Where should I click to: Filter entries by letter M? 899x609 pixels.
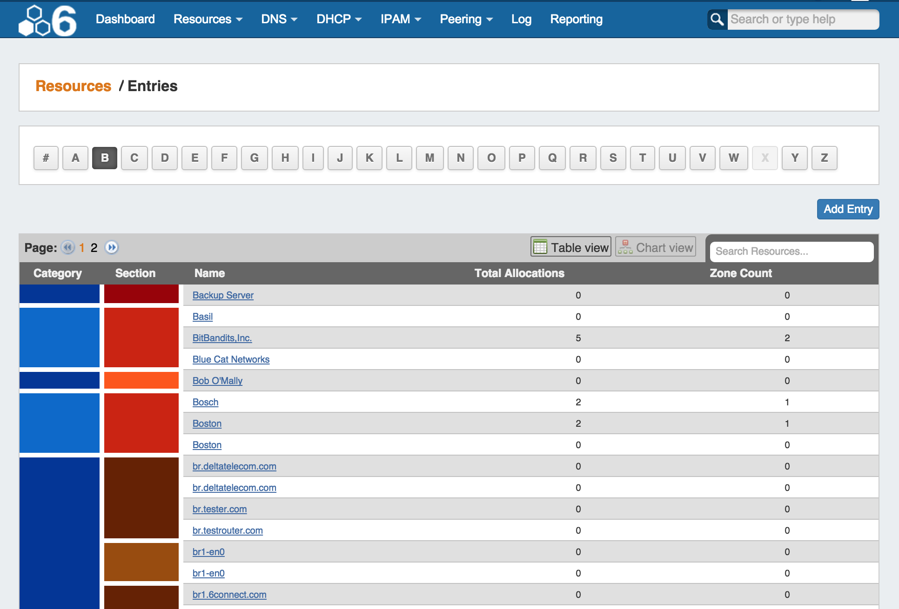click(x=430, y=158)
